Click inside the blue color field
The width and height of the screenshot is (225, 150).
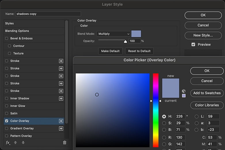(113, 110)
